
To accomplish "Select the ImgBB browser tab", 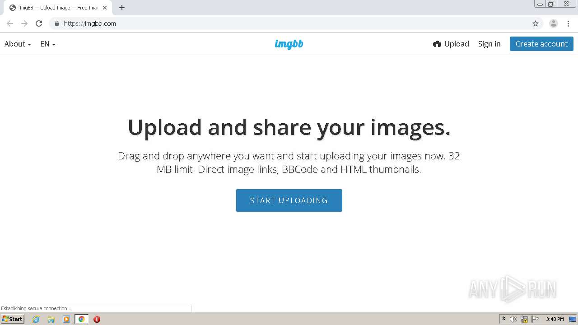I will [x=58, y=8].
